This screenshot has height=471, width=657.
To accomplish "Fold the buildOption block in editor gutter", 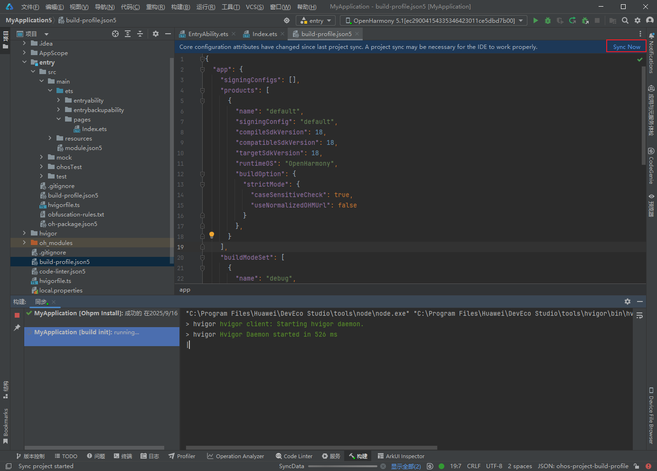I will point(202,174).
